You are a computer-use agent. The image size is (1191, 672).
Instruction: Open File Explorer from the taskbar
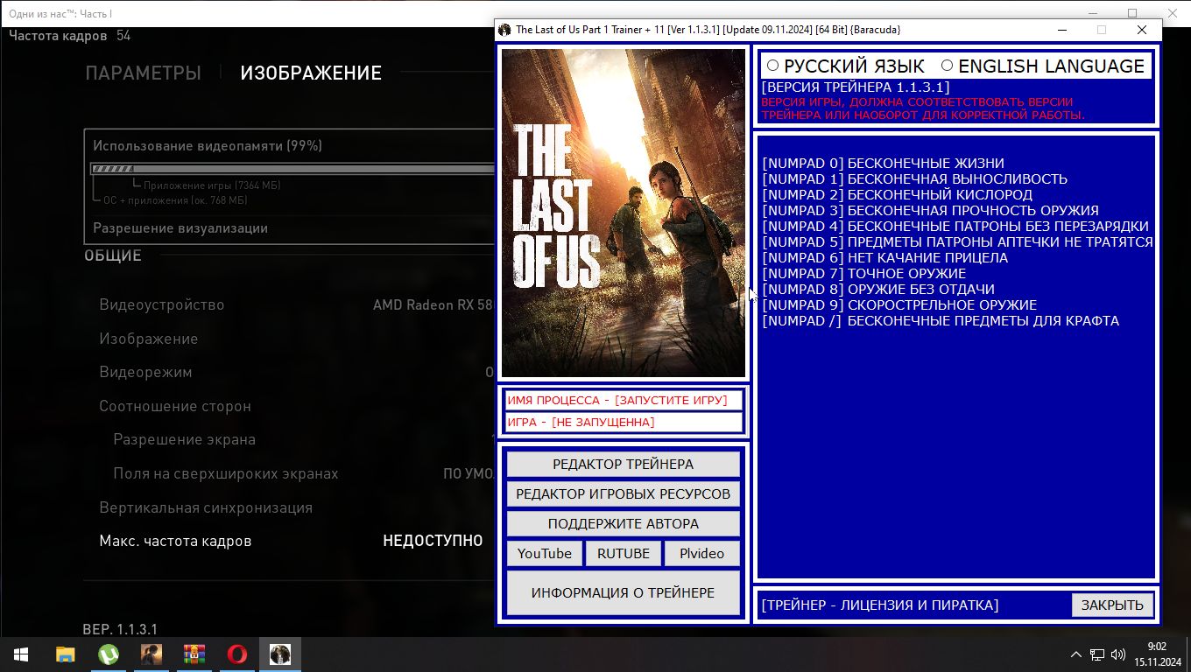(x=66, y=654)
